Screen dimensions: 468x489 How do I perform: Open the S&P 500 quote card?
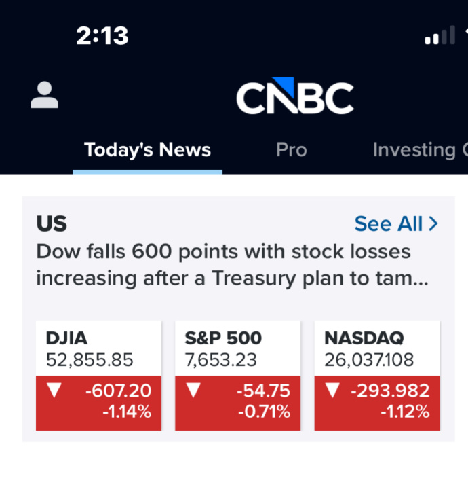point(238,376)
